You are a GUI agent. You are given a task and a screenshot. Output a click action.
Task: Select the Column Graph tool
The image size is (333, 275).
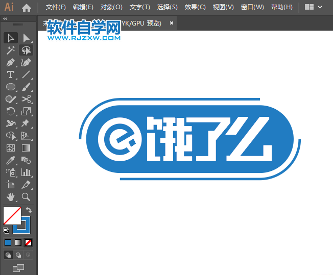click(26, 172)
